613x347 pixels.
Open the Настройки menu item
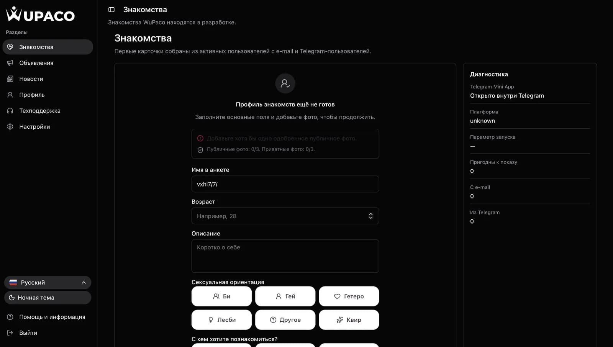tap(48, 126)
